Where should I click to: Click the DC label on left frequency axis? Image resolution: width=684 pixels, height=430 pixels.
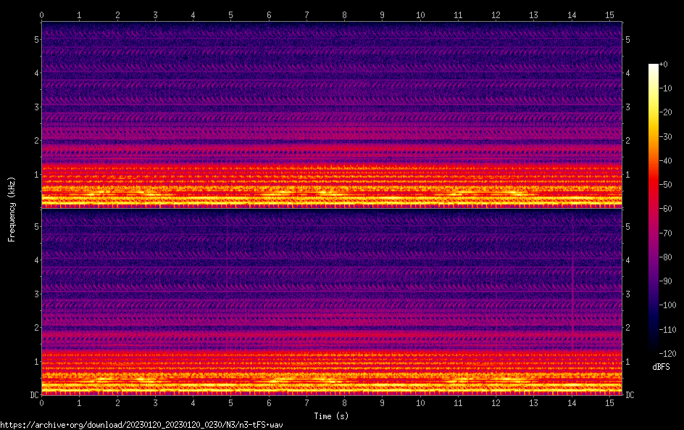tap(33, 394)
